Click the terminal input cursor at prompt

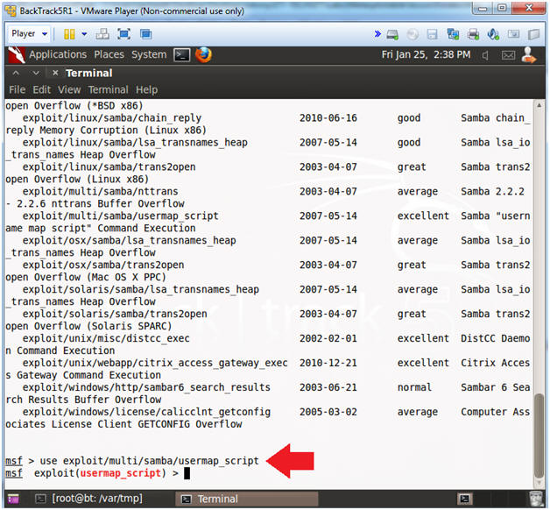(x=187, y=473)
